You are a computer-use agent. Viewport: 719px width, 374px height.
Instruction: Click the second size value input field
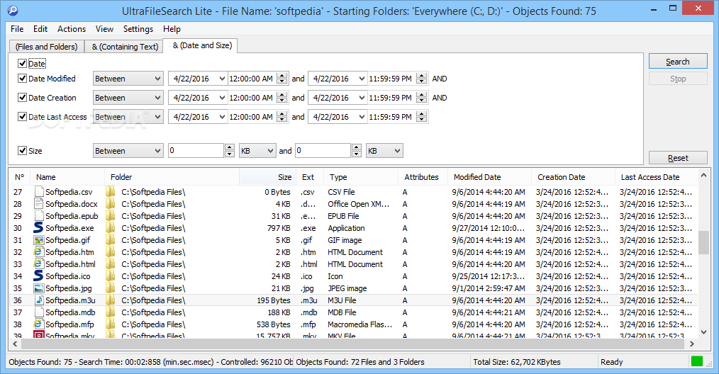click(x=323, y=151)
